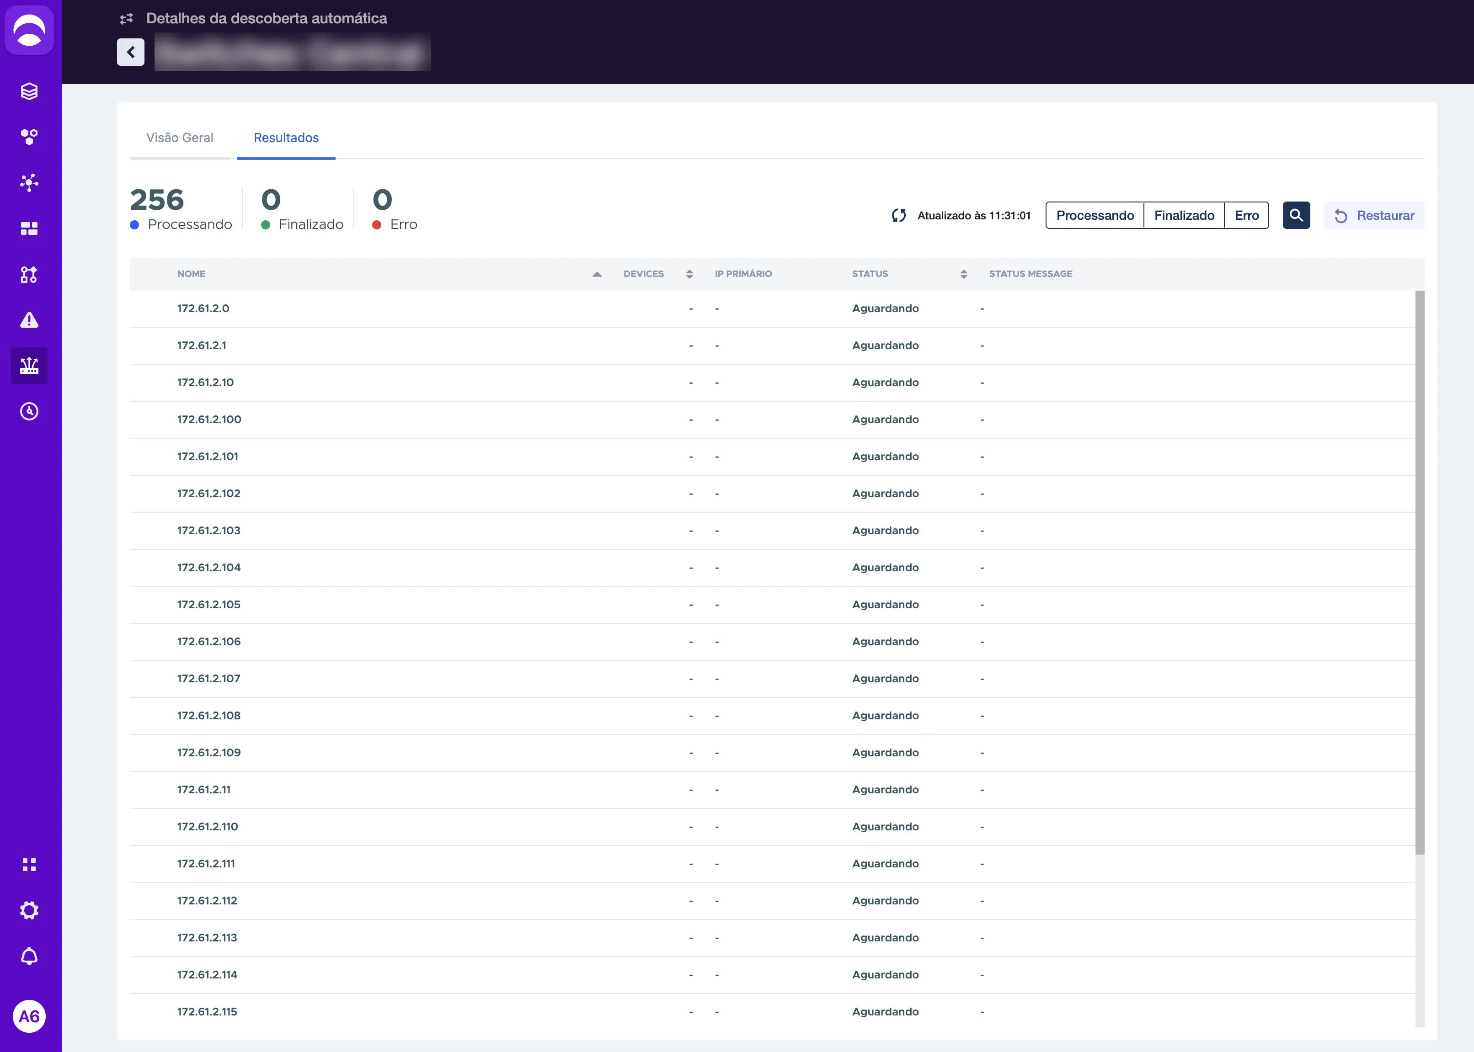Toggle the Processando filter
This screenshot has height=1052, width=1474.
(x=1095, y=215)
